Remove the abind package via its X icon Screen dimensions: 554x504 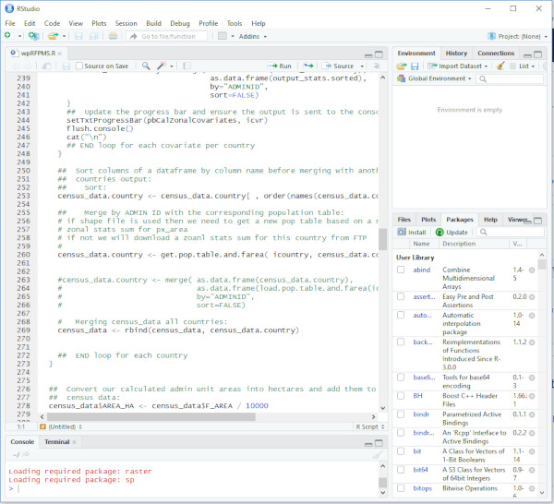tap(532, 270)
